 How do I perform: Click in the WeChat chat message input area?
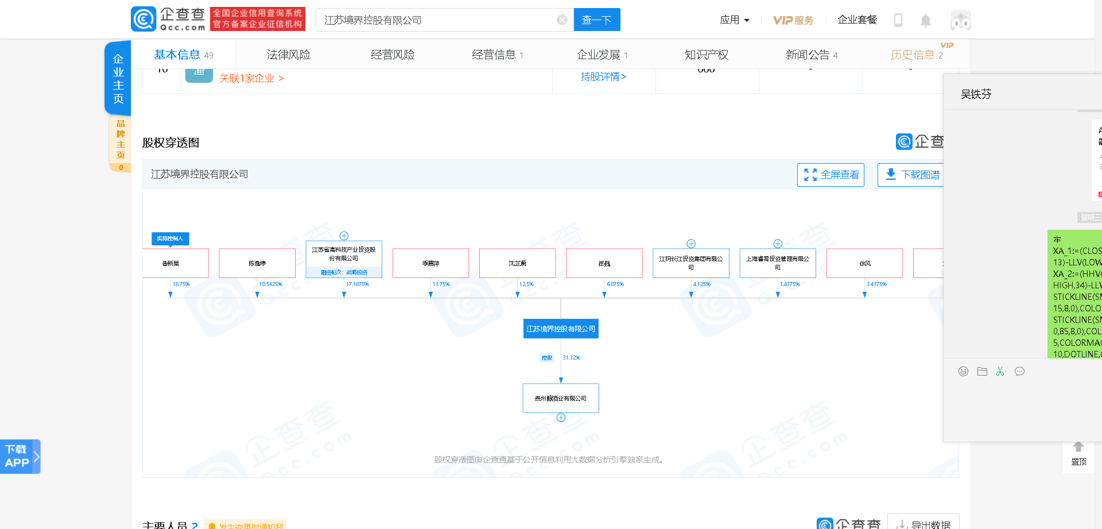(1023, 410)
